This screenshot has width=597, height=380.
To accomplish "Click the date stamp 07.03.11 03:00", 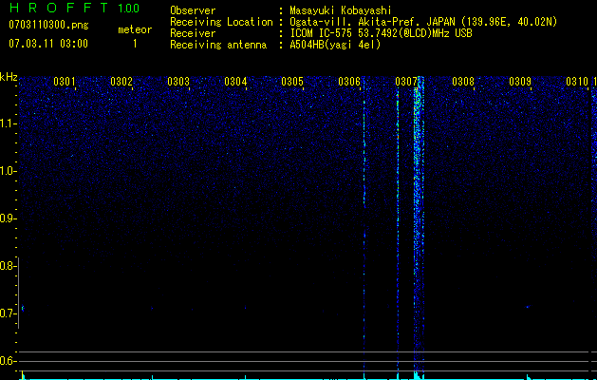I will tap(48, 44).
